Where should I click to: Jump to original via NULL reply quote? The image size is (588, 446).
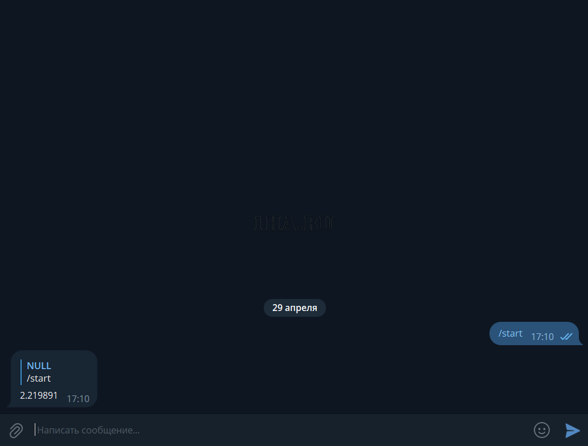click(x=54, y=372)
